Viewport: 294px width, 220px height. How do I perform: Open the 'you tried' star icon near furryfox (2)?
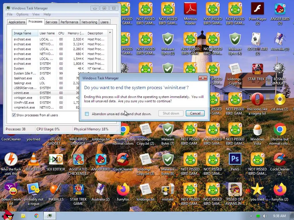[258, 192]
